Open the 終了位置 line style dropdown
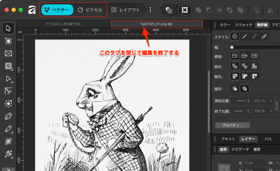The width and height of the screenshot is (280, 171). (240, 111)
